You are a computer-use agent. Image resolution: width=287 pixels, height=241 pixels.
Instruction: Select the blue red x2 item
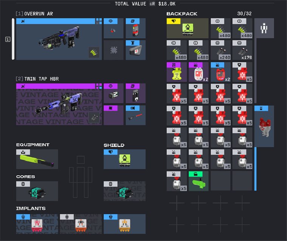pos(221,72)
